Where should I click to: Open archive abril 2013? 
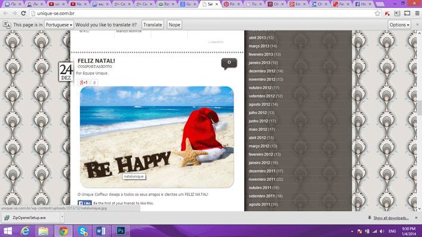261,38
